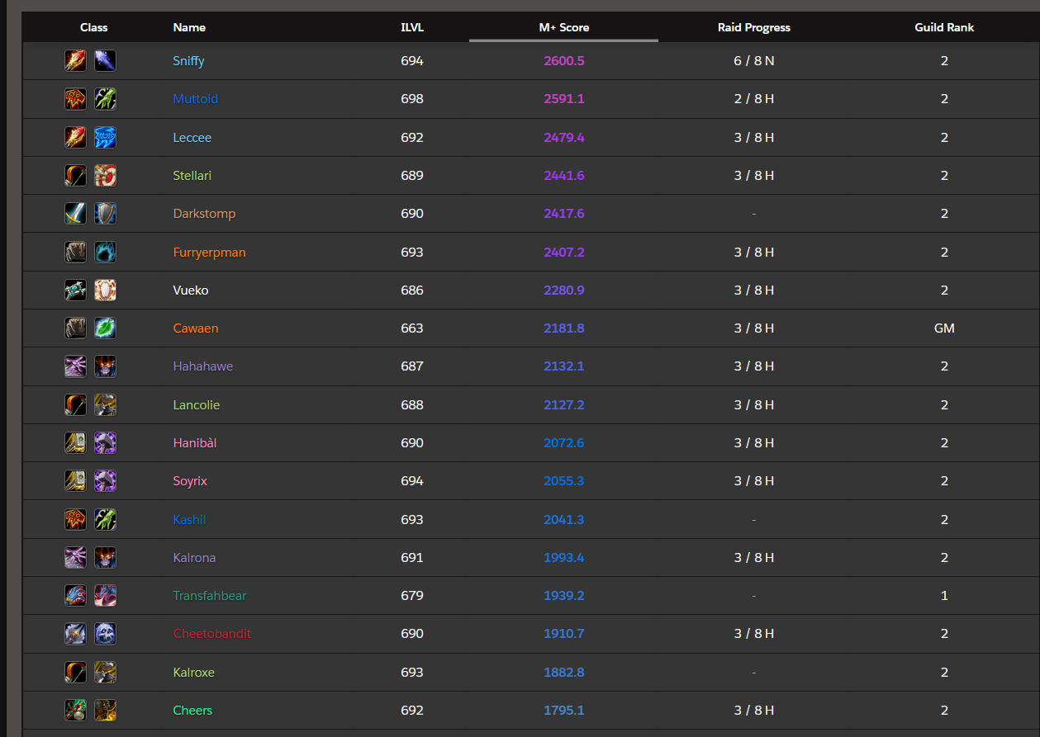1040x737 pixels.
Task: Open Sniffy's character profile
Action: (188, 61)
